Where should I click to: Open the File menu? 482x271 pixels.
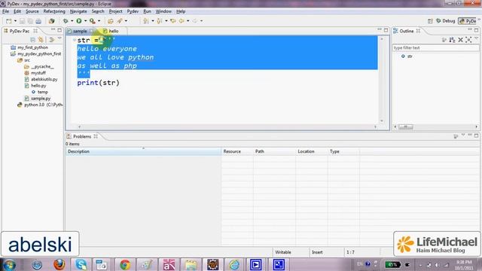click(5, 11)
